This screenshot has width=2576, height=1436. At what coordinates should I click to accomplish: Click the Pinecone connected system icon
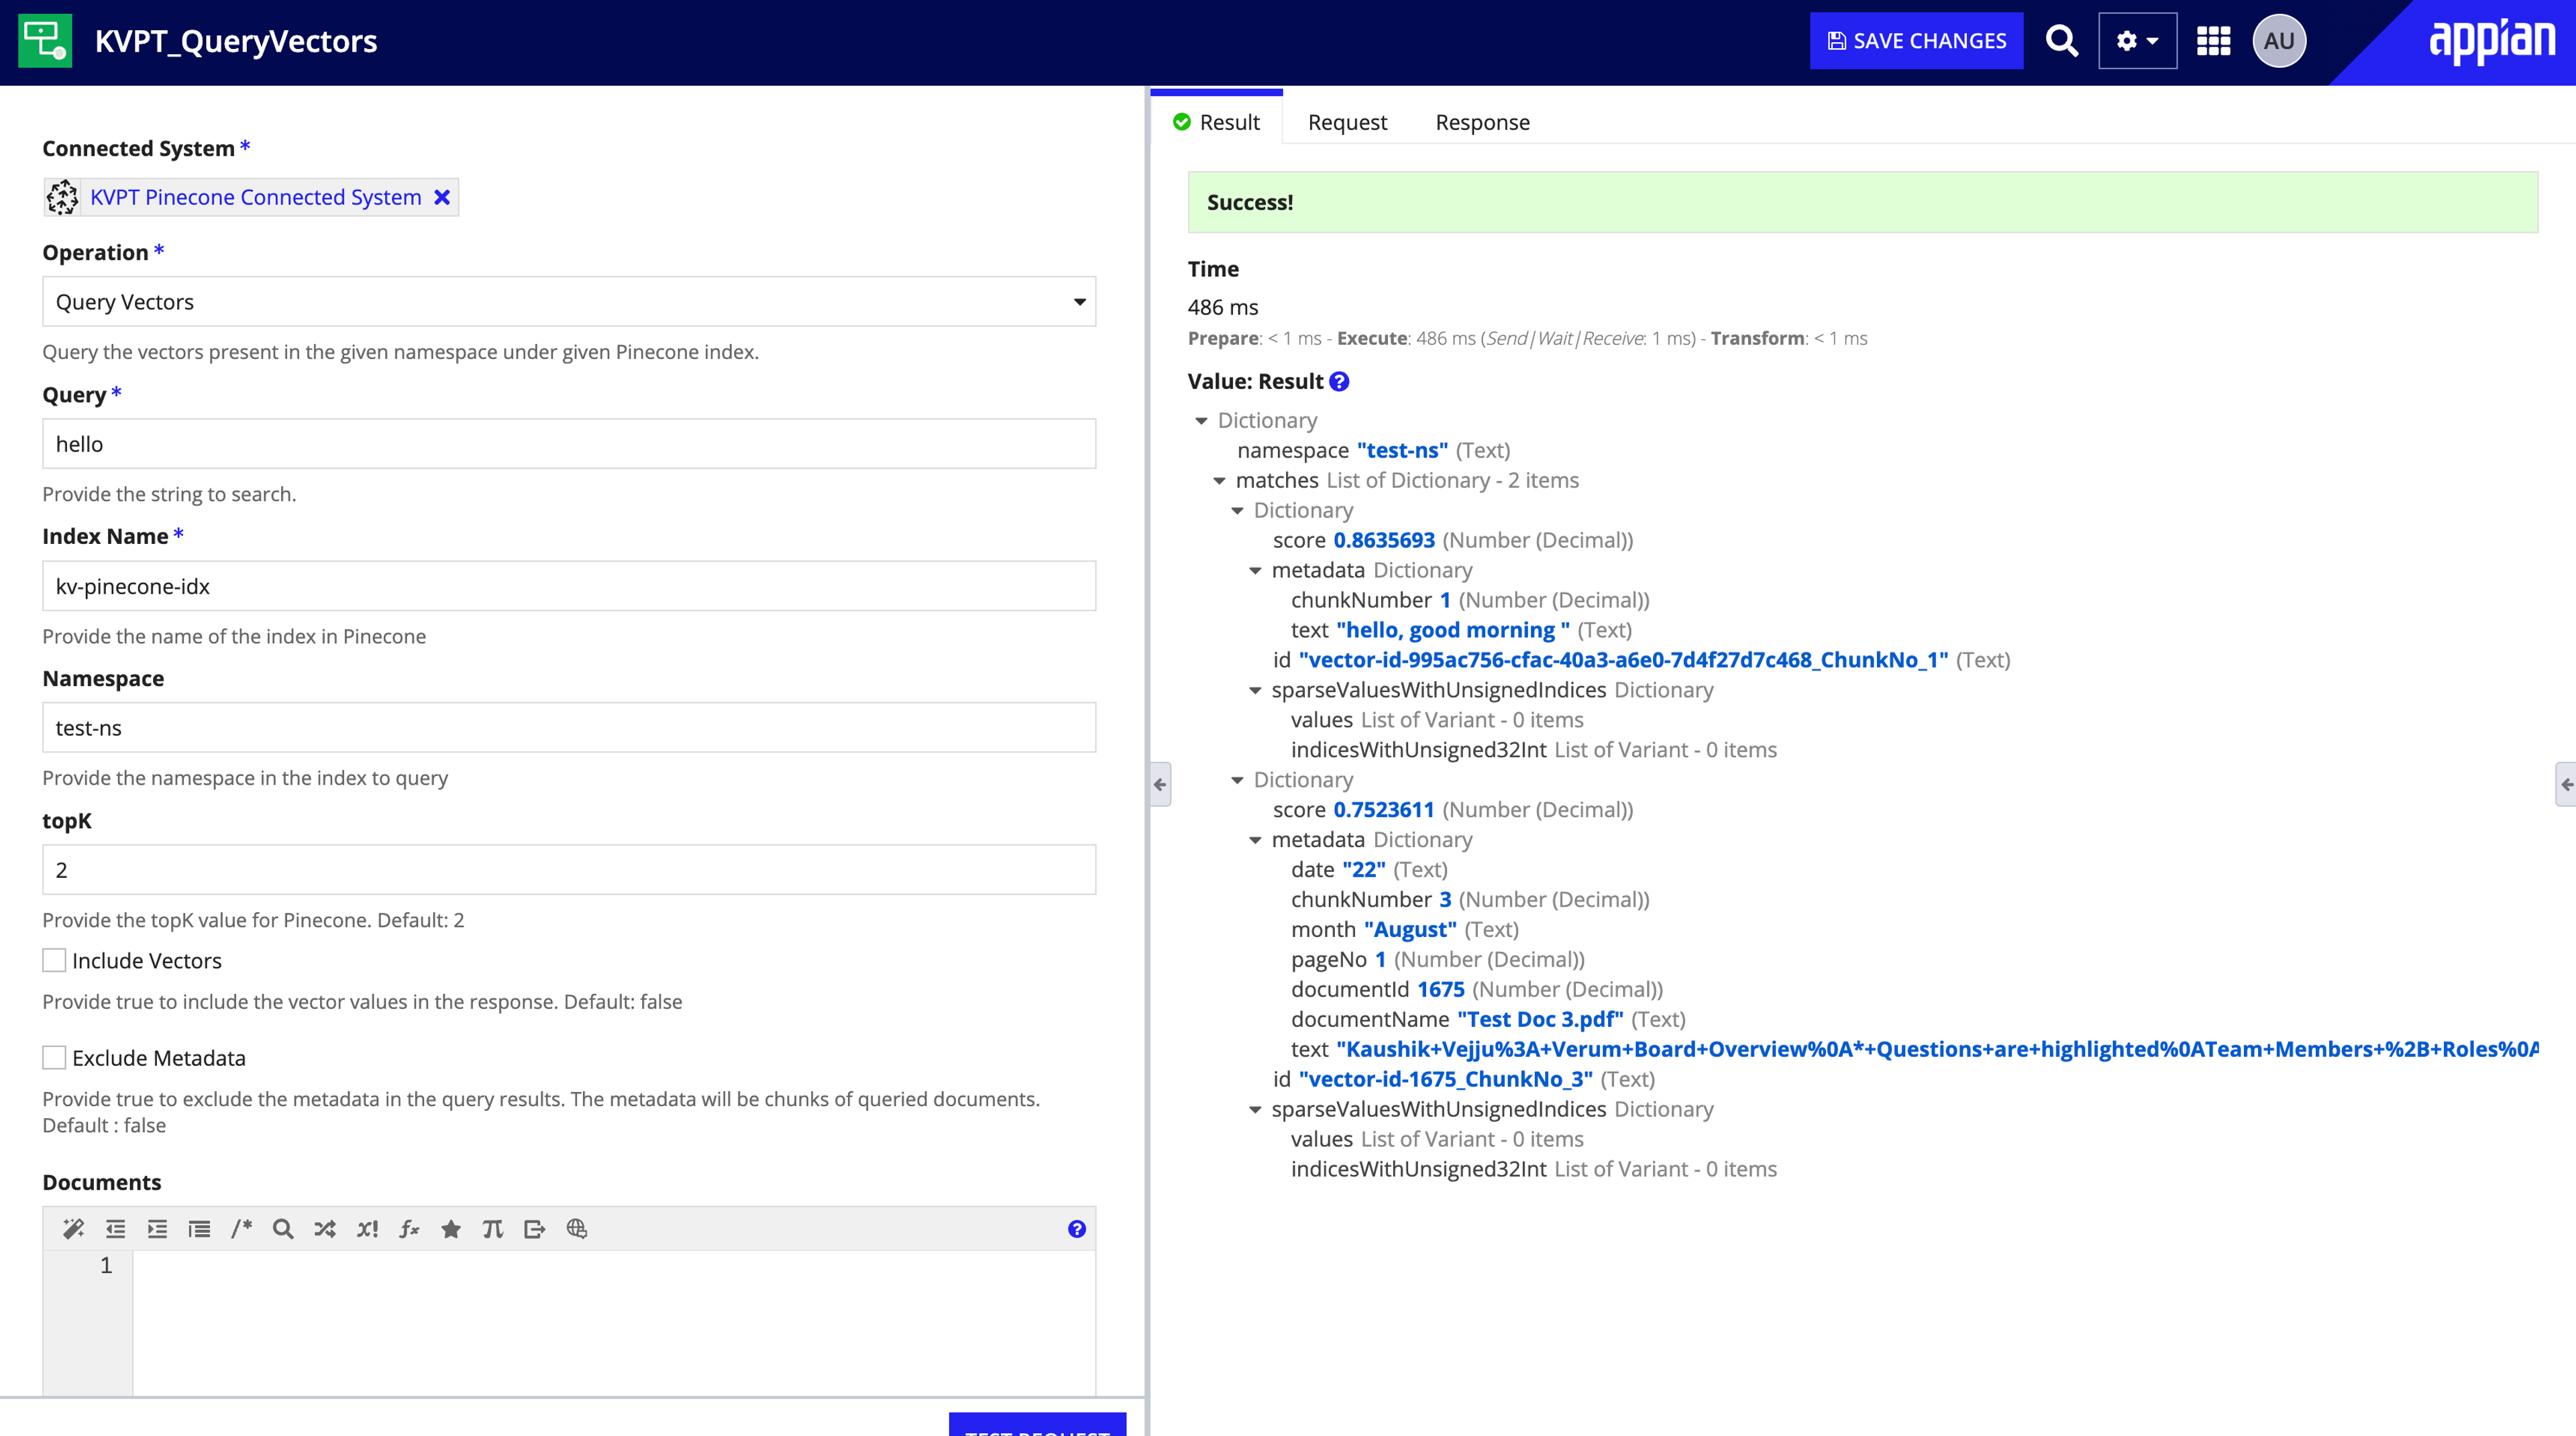coord(62,197)
